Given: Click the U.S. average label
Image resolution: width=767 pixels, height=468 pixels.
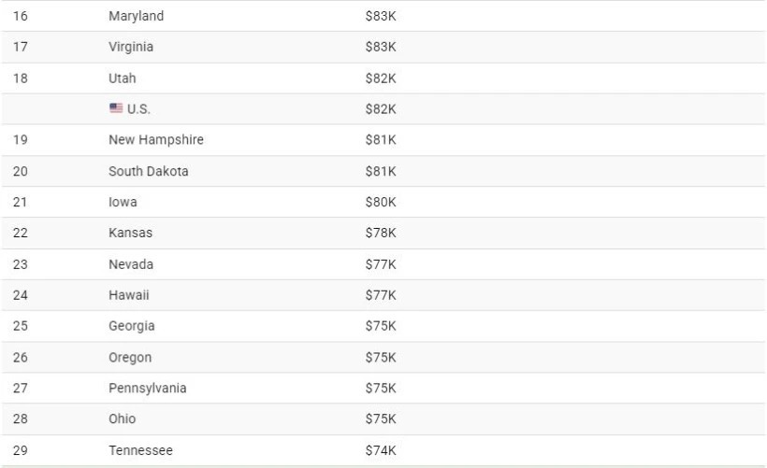Looking at the screenshot, I should click(138, 109).
